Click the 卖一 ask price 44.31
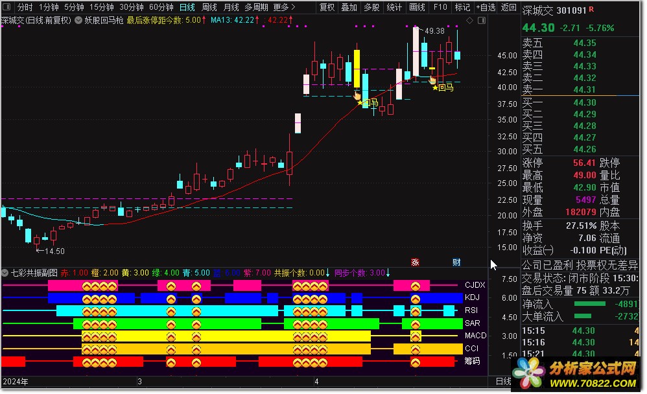This screenshot has width=647, height=394. point(585,89)
